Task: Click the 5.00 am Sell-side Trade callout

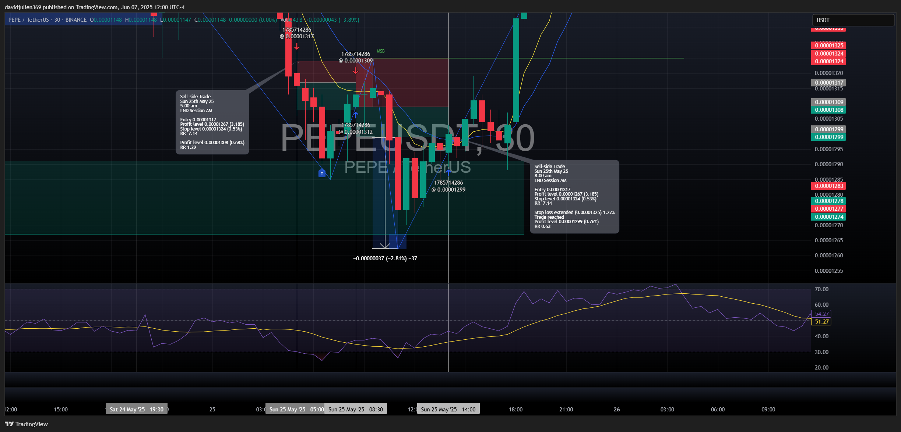Action: pyautogui.click(x=212, y=122)
